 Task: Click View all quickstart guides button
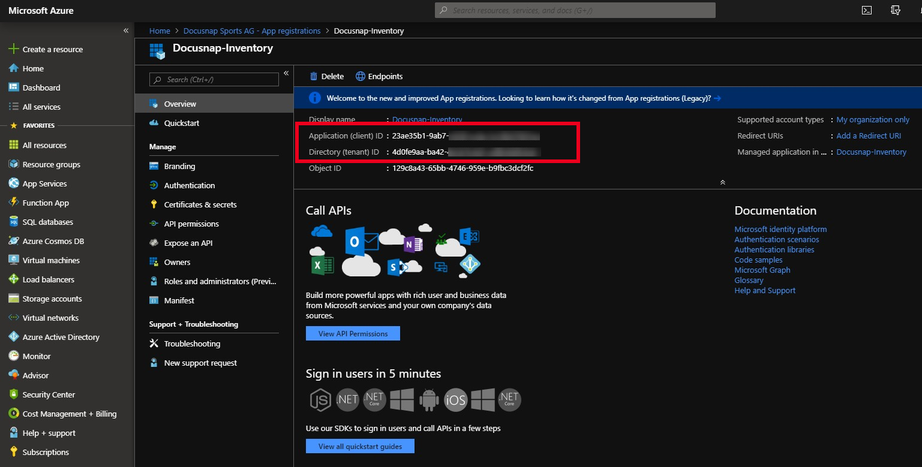tap(360, 446)
